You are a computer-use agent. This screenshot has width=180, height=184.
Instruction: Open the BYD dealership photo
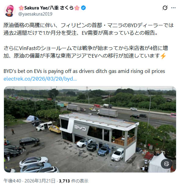(x=90, y=129)
